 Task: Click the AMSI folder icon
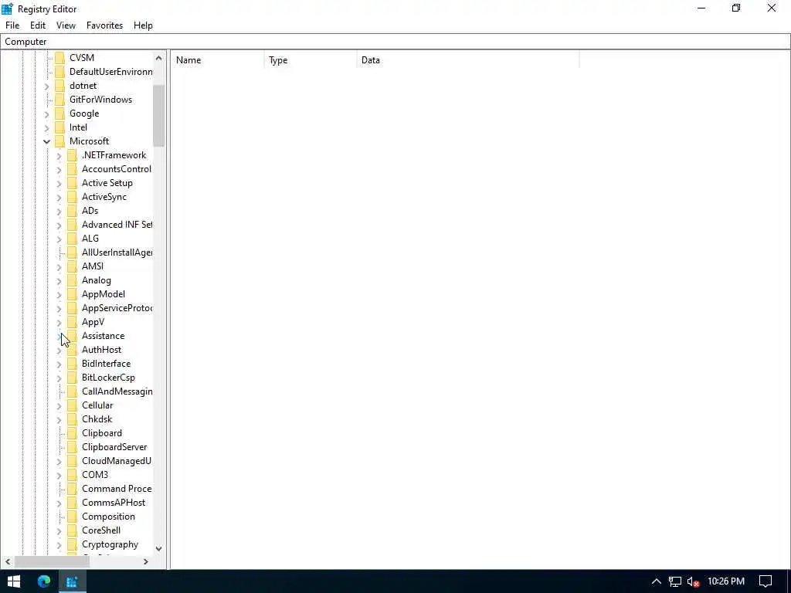pyautogui.click(x=73, y=266)
